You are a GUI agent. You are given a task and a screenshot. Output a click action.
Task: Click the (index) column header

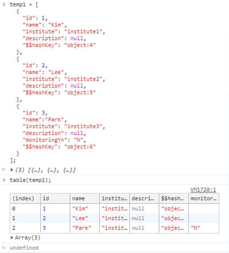(x=25, y=198)
